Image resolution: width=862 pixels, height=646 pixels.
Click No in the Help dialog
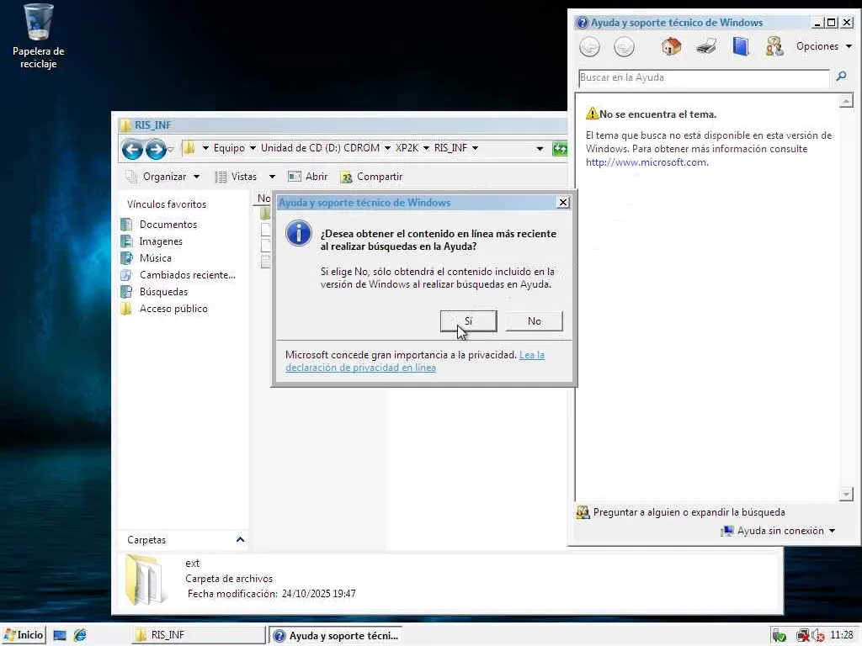535,321
